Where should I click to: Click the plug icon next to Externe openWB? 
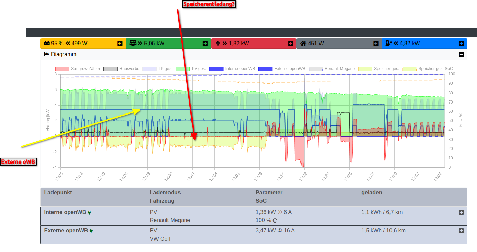click(x=91, y=231)
